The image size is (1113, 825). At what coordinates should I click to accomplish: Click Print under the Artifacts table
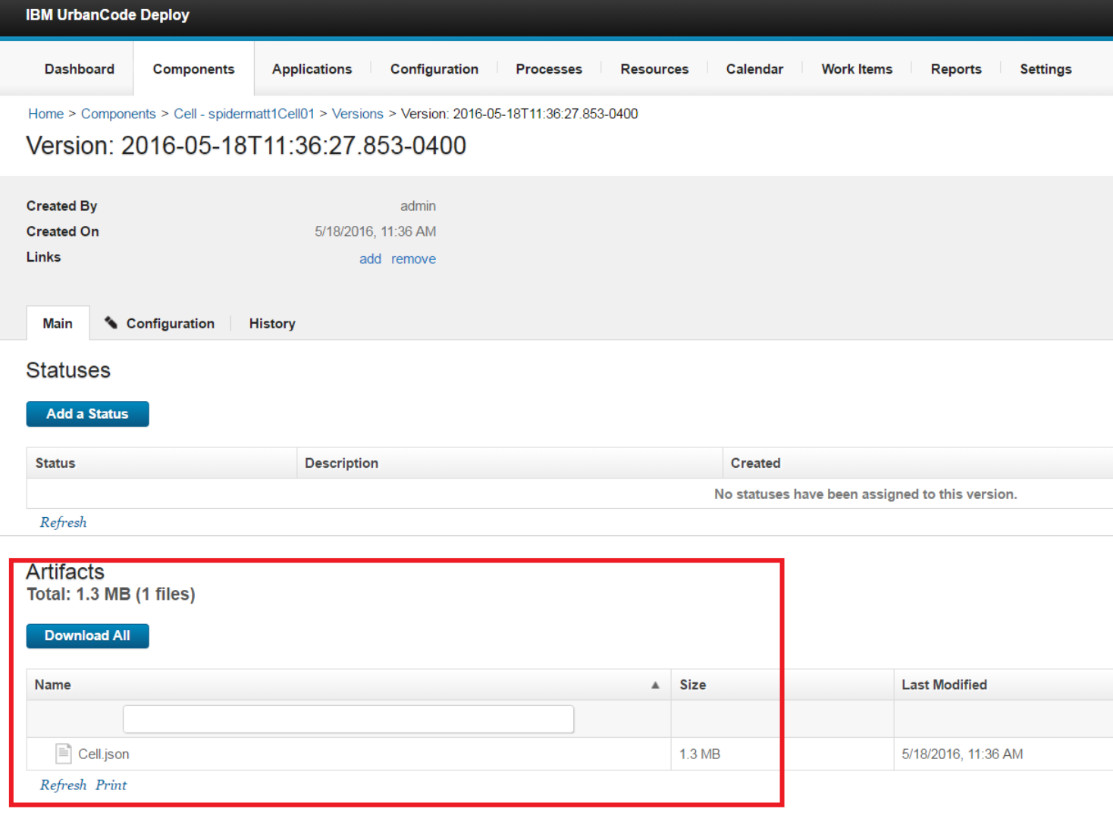coord(111,785)
